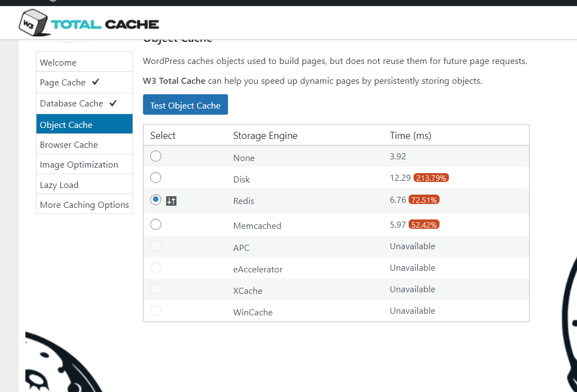Open the Lazy Load step

(x=59, y=185)
